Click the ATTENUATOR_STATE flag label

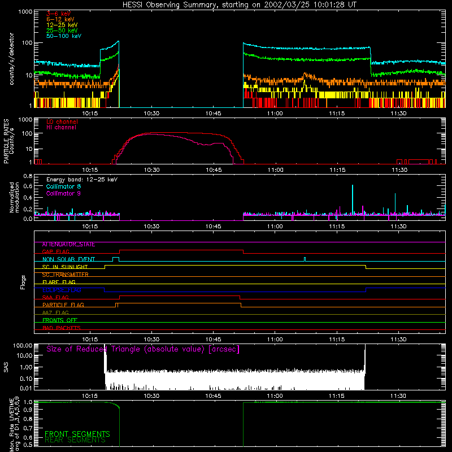click(x=68, y=245)
